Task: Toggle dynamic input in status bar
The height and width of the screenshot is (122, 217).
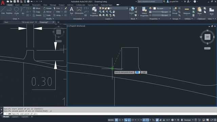Action: (126, 120)
